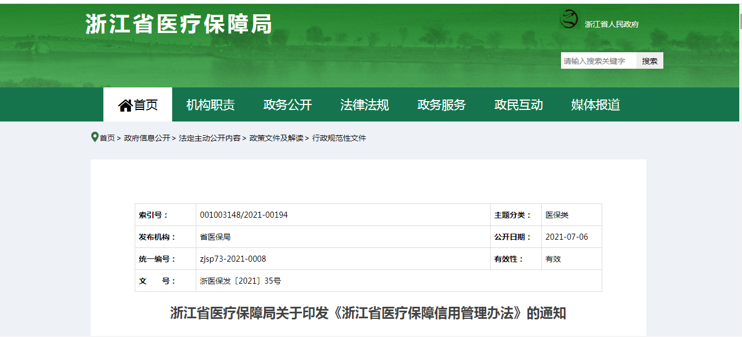The width and height of the screenshot is (742, 337).
Task: Click the 浙江省人民政府 link
Action: tap(611, 24)
